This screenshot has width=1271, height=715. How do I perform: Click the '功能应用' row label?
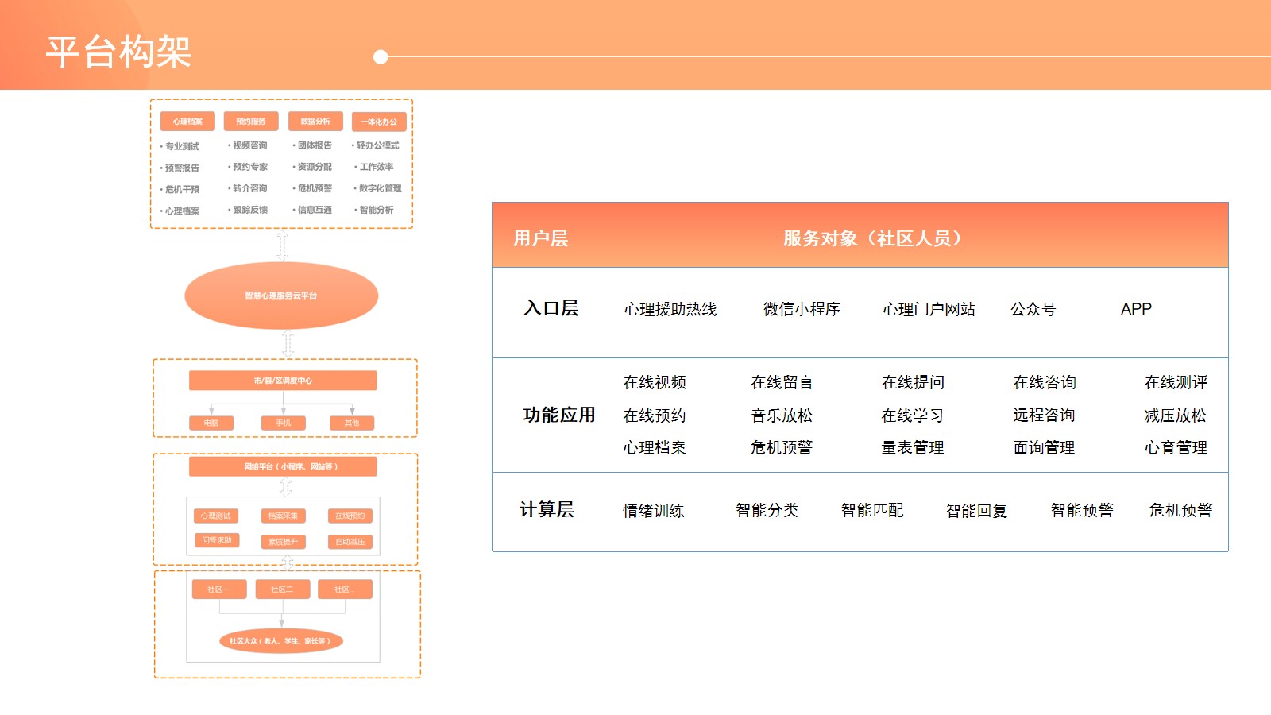click(559, 415)
